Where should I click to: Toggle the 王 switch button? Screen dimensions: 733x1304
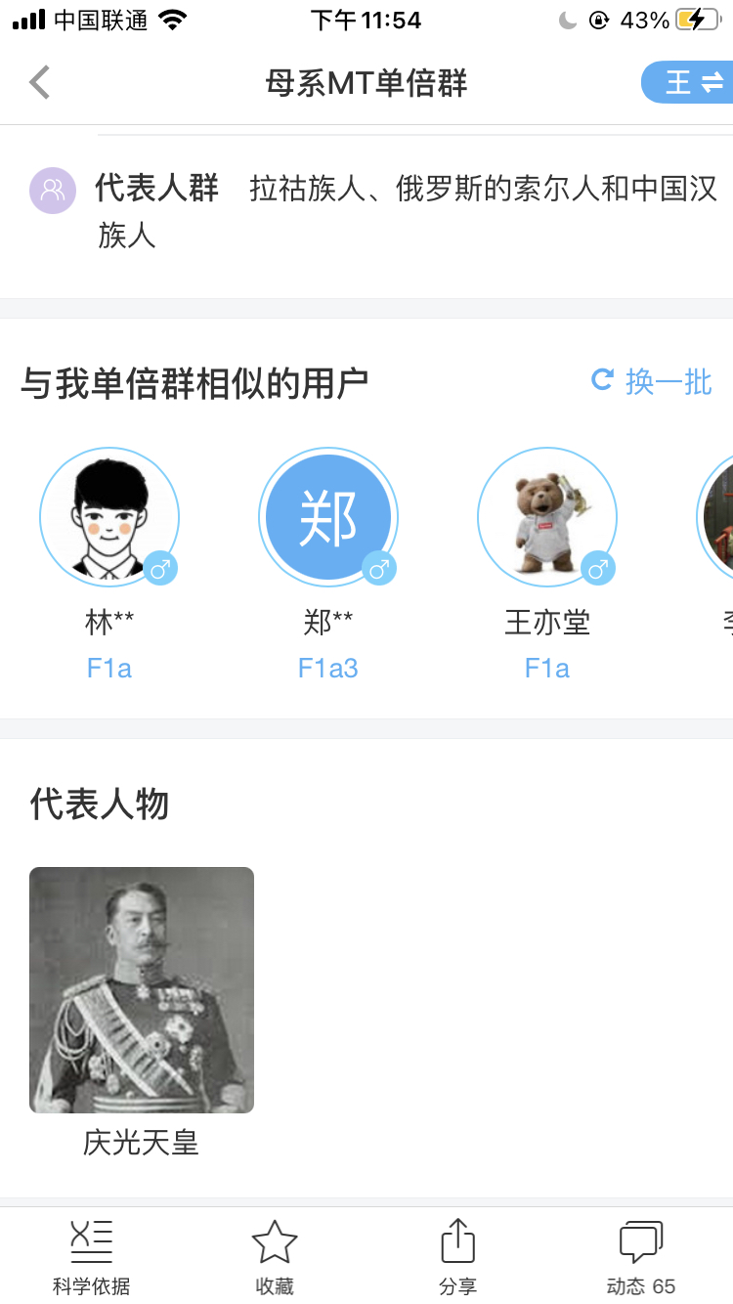(688, 82)
